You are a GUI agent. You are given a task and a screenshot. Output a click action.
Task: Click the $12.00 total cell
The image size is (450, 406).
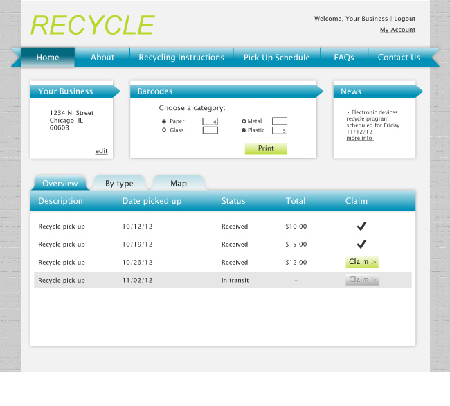pos(296,263)
